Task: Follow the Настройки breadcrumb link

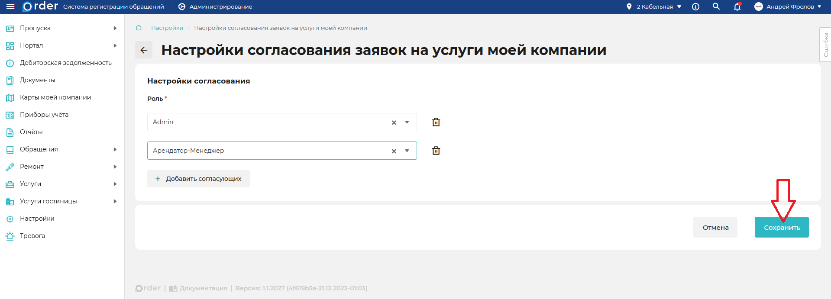Action: 167,28
